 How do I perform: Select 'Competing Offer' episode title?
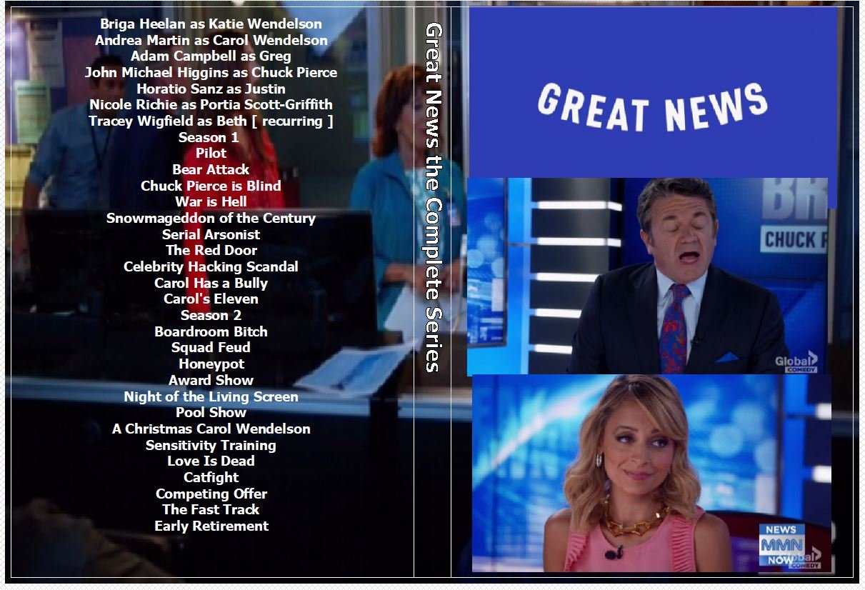click(x=211, y=494)
